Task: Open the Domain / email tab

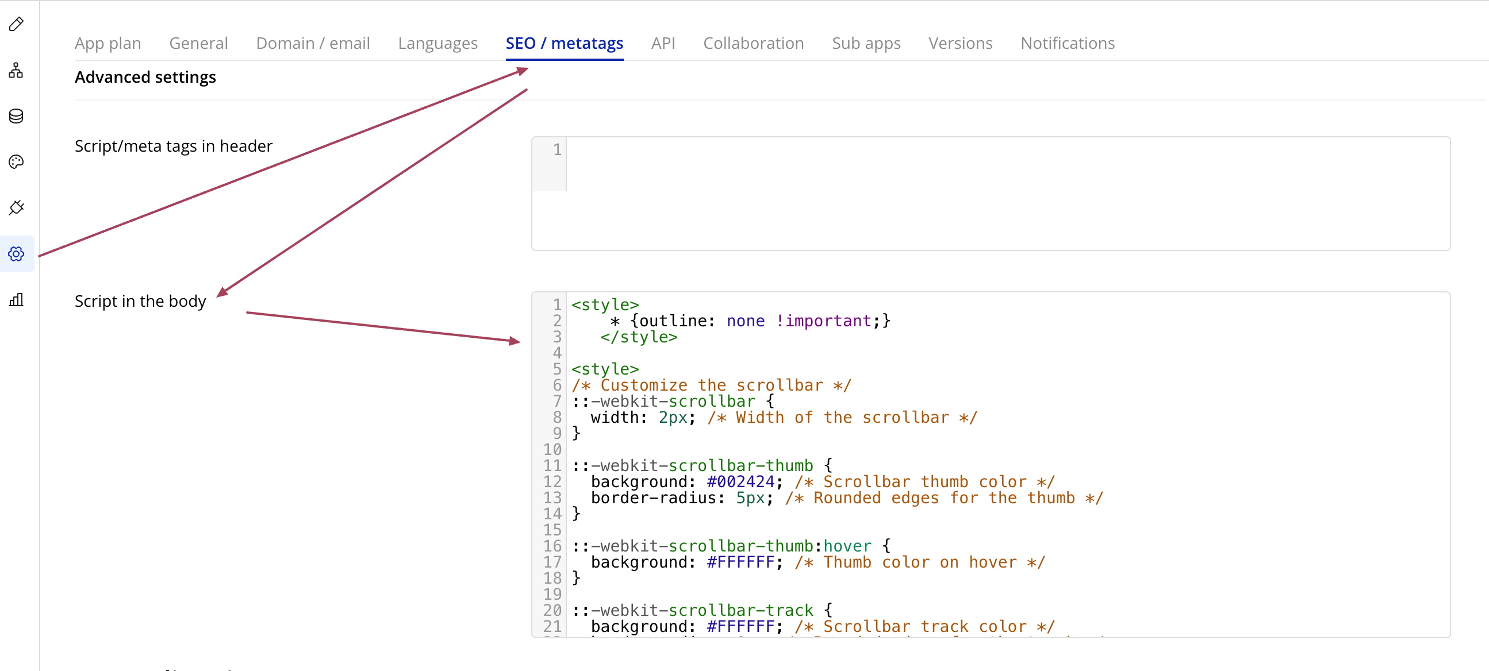Action: [x=313, y=43]
